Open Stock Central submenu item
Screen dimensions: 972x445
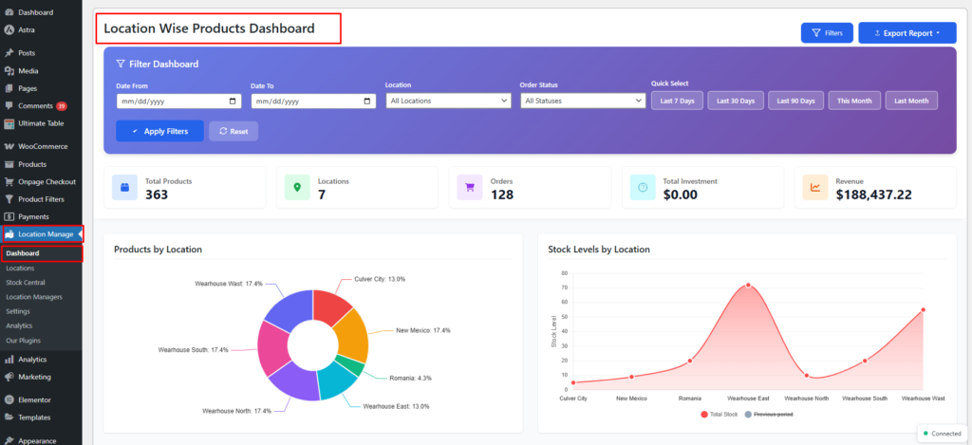point(26,283)
